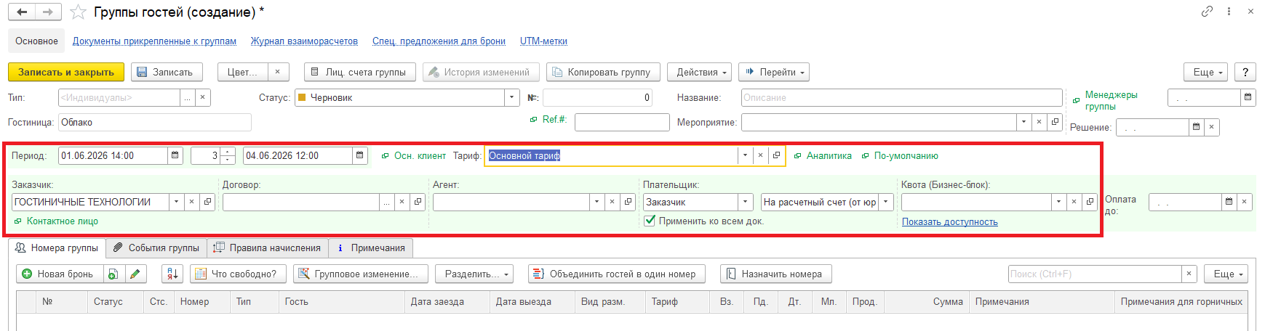
Task: Clear the Решение date field
Action: (x=1211, y=127)
